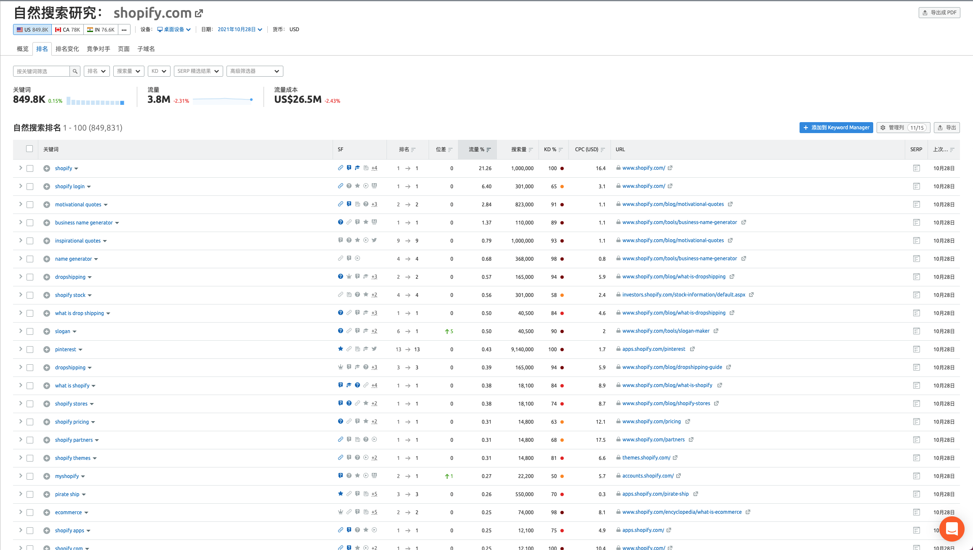Open the 排名 filter dropdown

click(97, 71)
